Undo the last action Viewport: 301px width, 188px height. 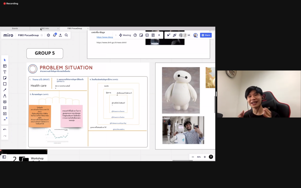[x=5, y=129]
